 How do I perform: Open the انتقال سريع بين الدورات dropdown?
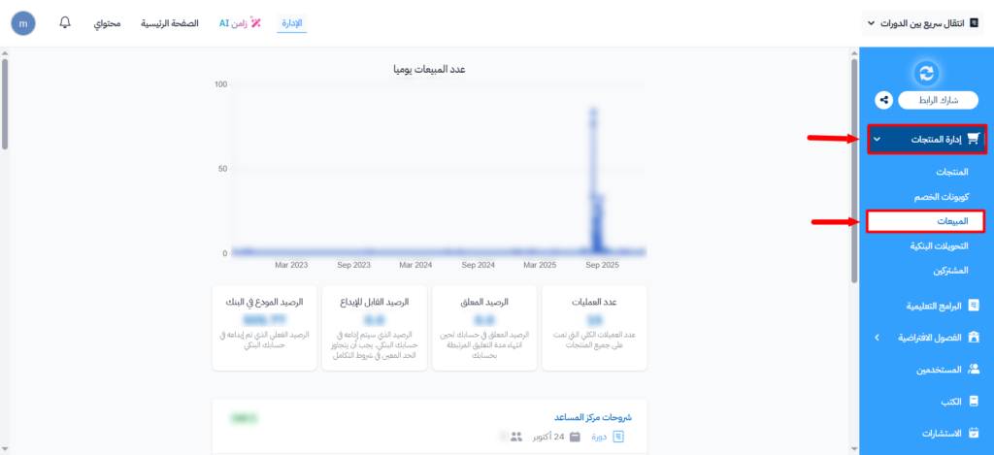[923, 22]
